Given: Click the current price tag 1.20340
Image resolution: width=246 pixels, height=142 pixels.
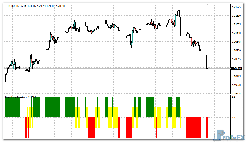Looking at the screenshot, I should click(x=236, y=68).
